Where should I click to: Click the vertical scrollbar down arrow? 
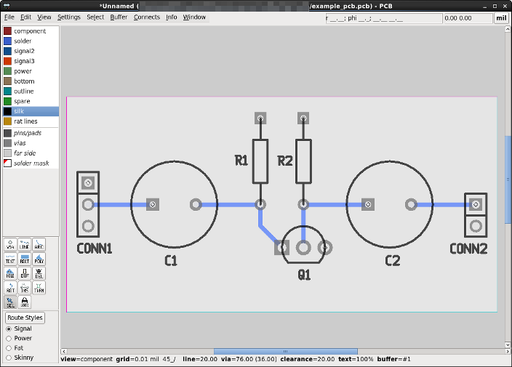508,344
